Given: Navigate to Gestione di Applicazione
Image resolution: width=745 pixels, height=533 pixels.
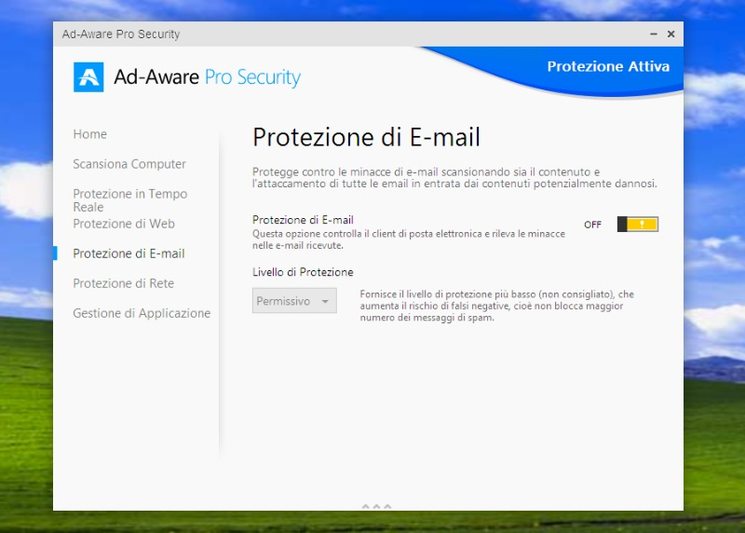Looking at the screenshot, I should click(x=142, y=313).
